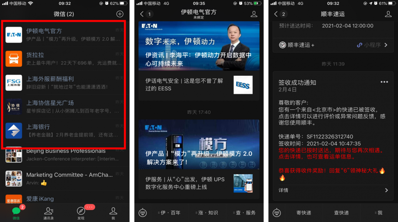Tap the + icon in the WeChat header
Screen dimensions: 398x222
[119, 14]
